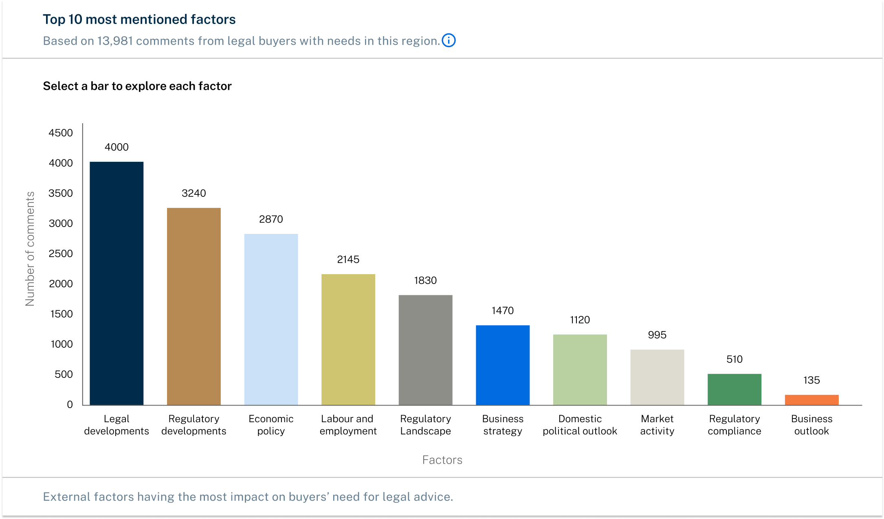Select the Legal developments bar

[117, 283]
